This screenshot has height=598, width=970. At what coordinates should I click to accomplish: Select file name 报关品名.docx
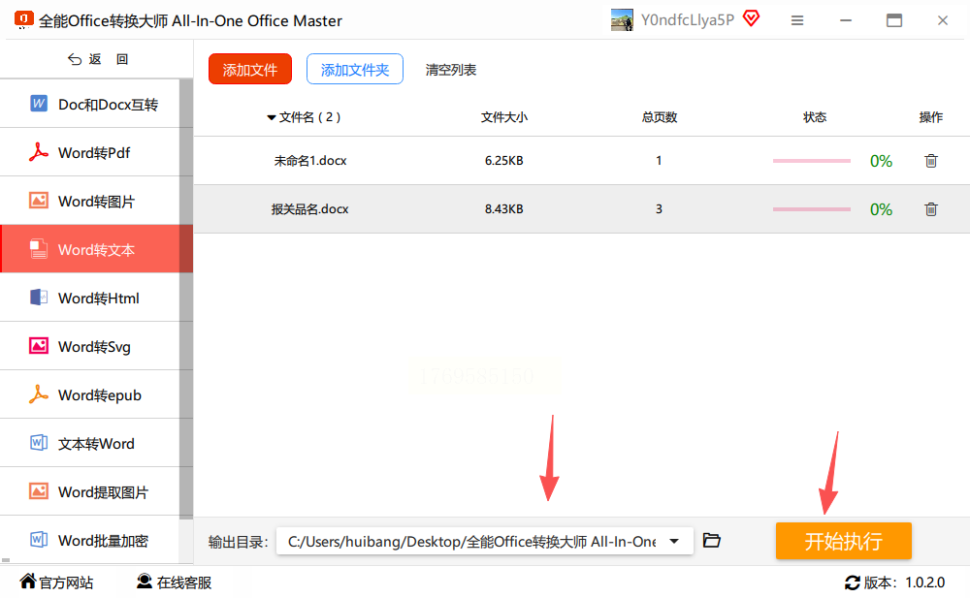coord(310,209)
